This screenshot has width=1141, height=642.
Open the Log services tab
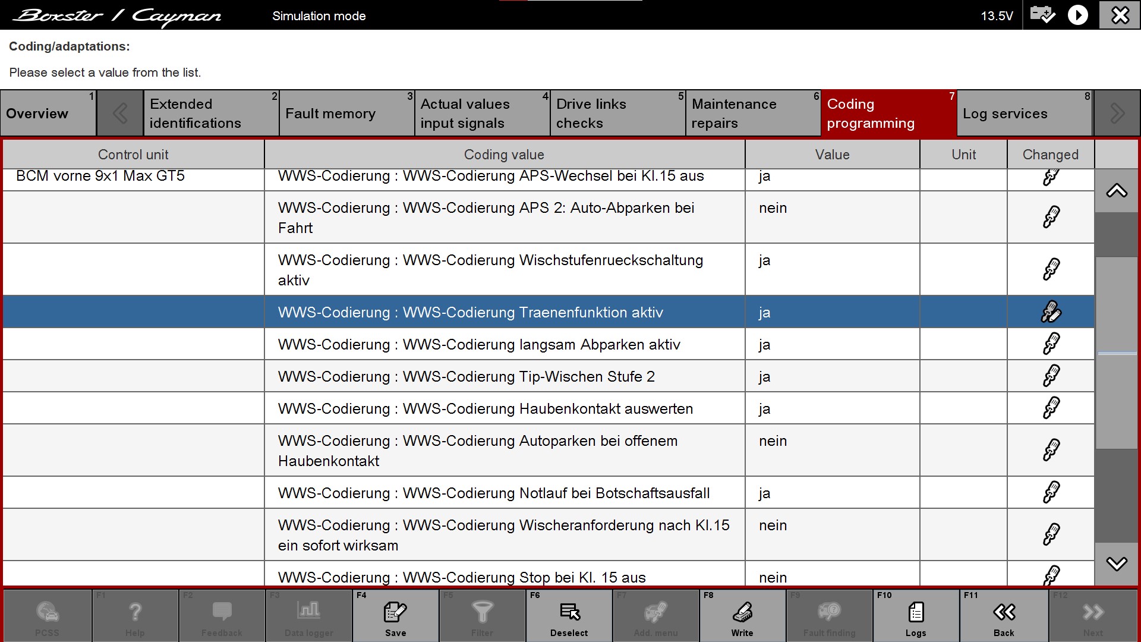coord(1025,114)
